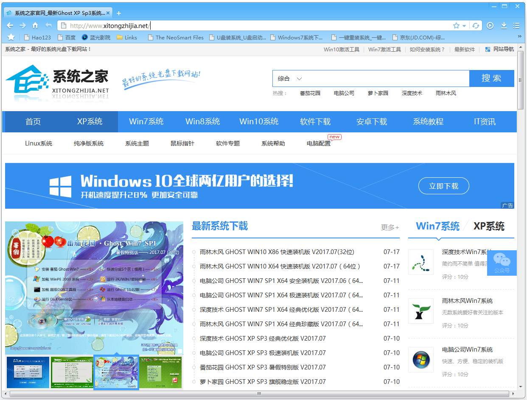The image size is (527, 400).
Task: Click the browser back arrow
Action: (x=11, y=25)
